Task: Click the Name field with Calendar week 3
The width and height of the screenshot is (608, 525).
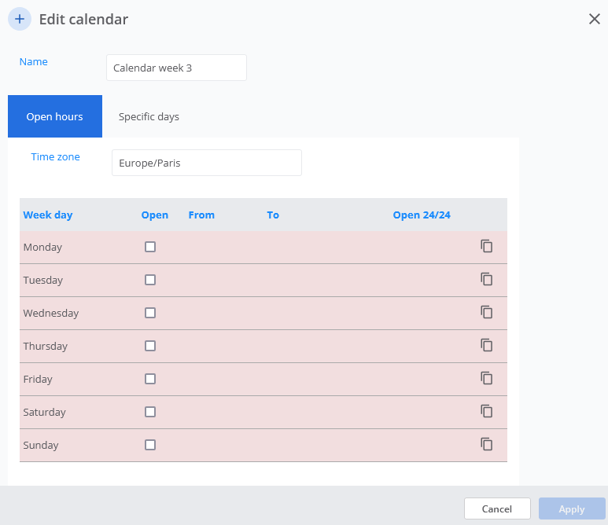Action: tap(176, 68)
